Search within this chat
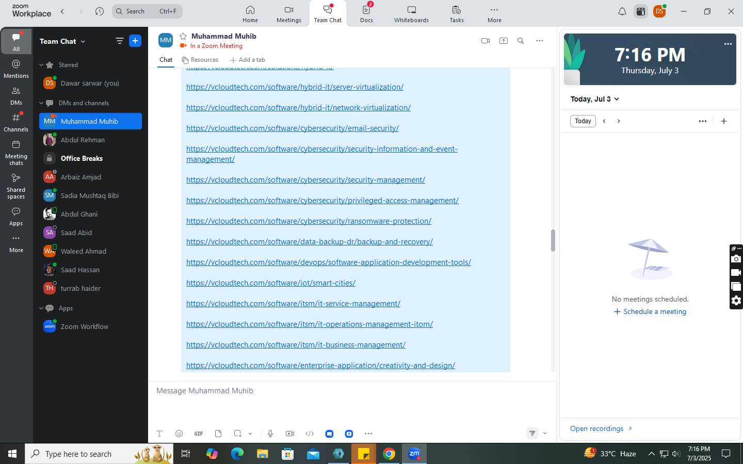The image size is (743, 464). [521, 41]
